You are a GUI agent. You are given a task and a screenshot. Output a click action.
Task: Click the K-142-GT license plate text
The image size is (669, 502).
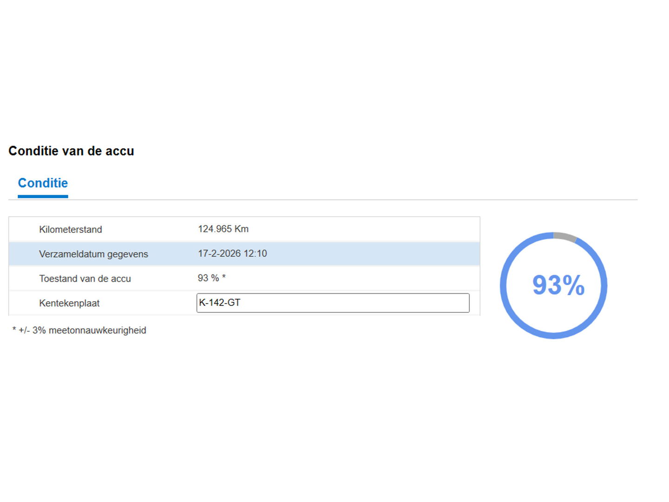pos(220,303)
